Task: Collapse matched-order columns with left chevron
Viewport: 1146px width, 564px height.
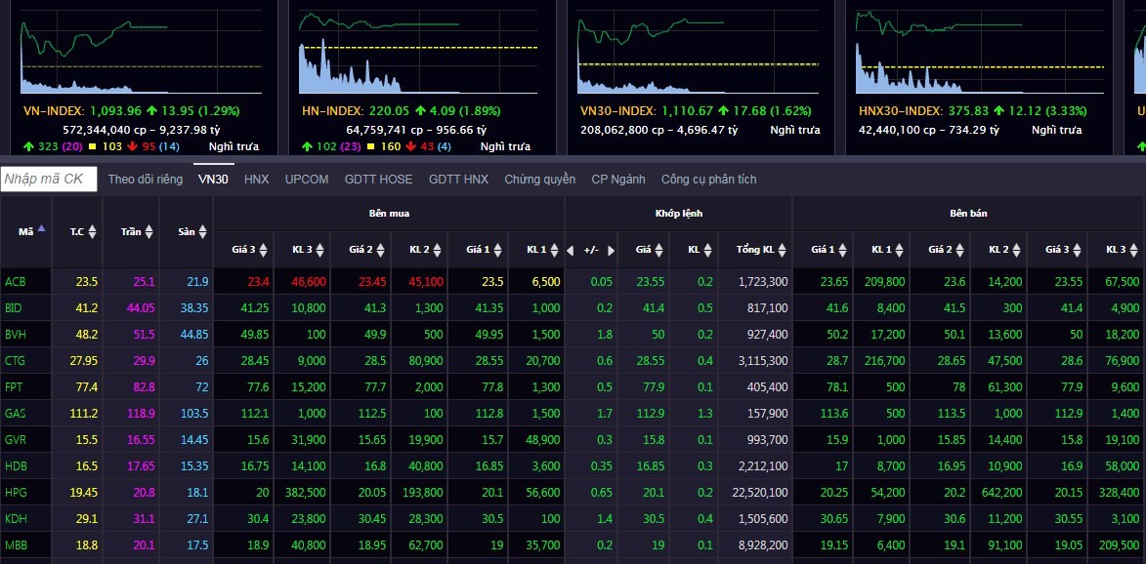Action: (569, 249)
